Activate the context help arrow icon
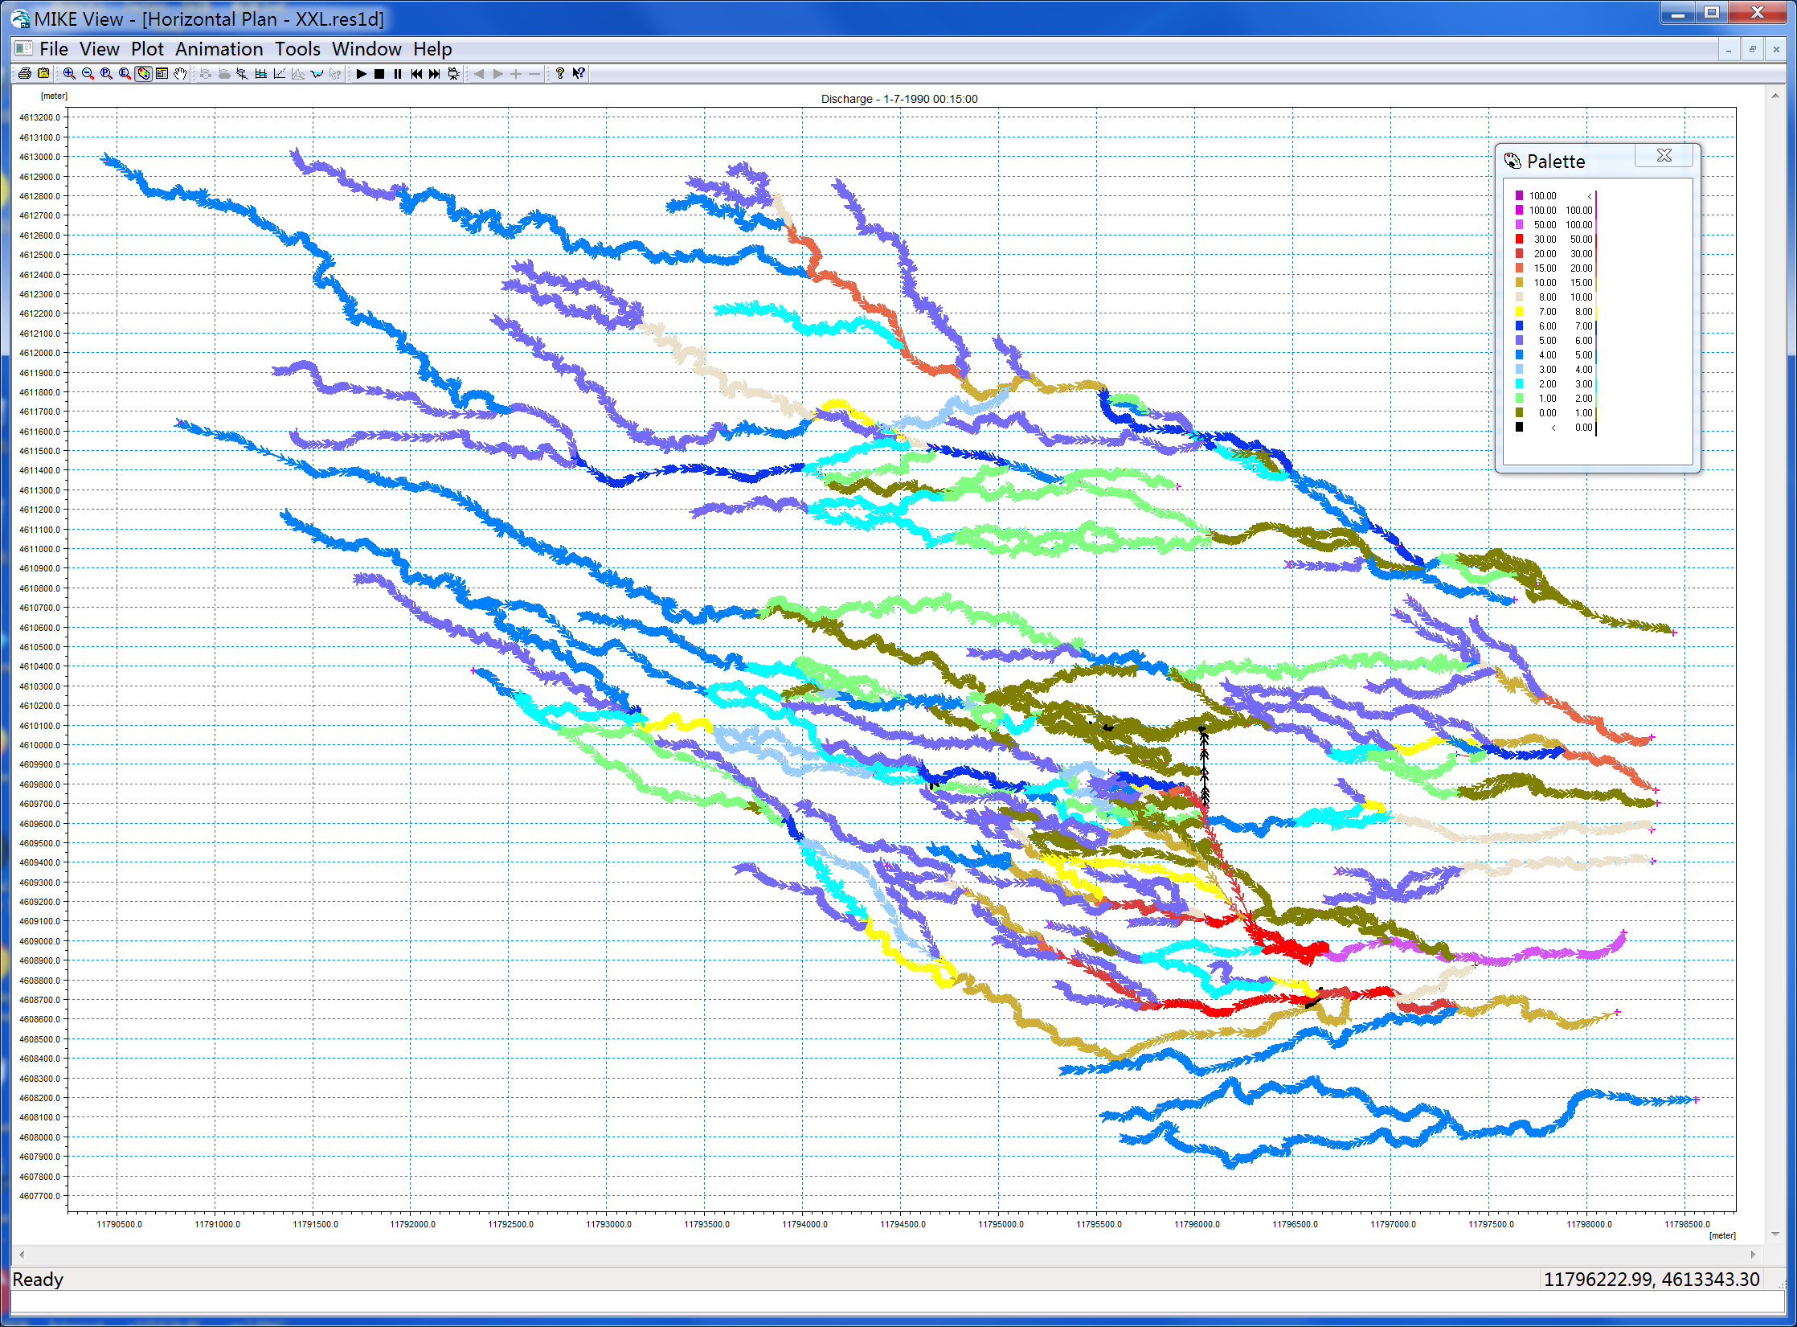The width and height of the screenshot is (1797, 1327). pyautogui.click(x=579, y=74)
